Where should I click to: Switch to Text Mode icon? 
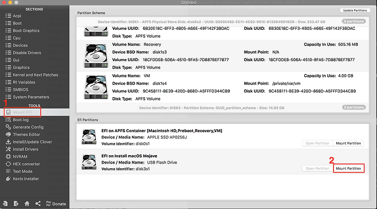[8, 171]
